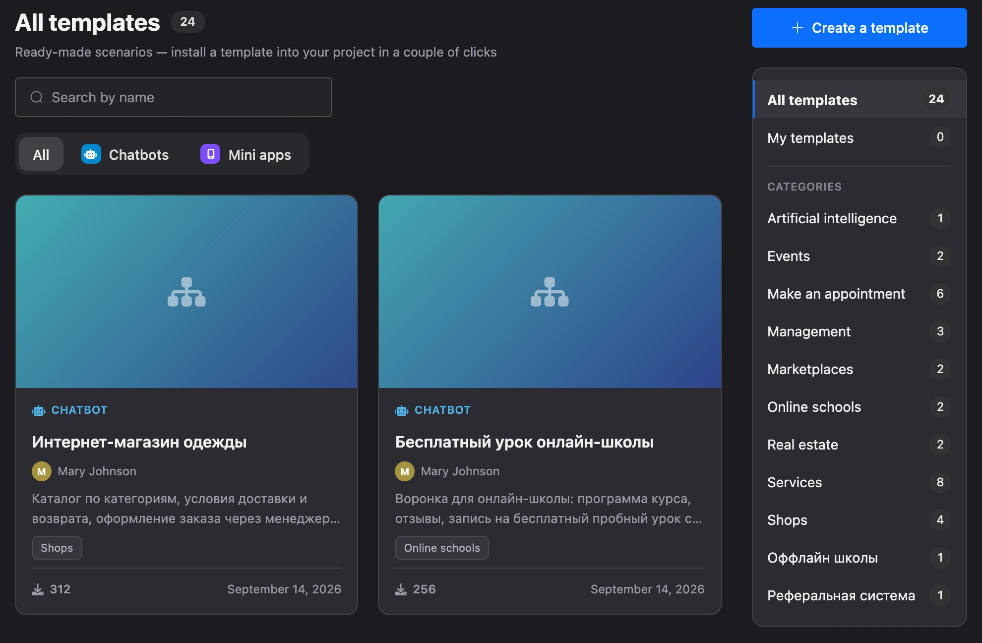Click Mary Johnson's avatar on the Бесплатный урок онлайн-школы card
Image resolution: width=982 pixels, height=643 pixels.
[x=405, y=471]
